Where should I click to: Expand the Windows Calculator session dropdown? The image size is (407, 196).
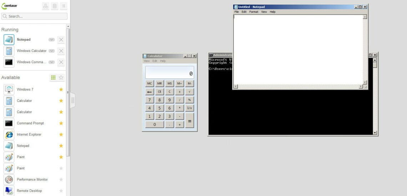(52, 51)
